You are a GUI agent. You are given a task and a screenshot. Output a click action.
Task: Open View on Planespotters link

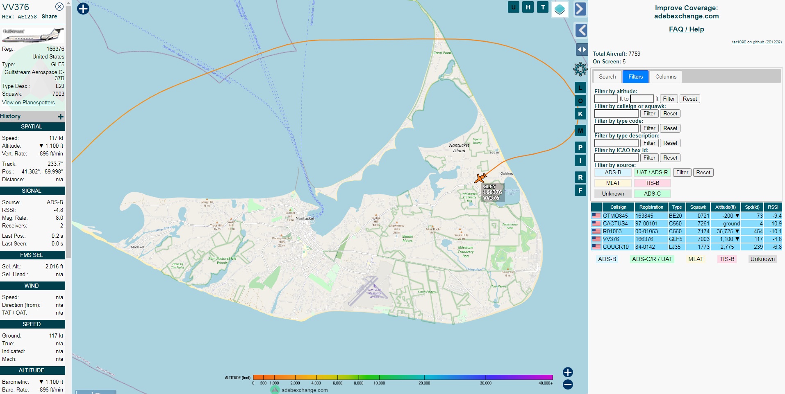click(x=28, y=103)
